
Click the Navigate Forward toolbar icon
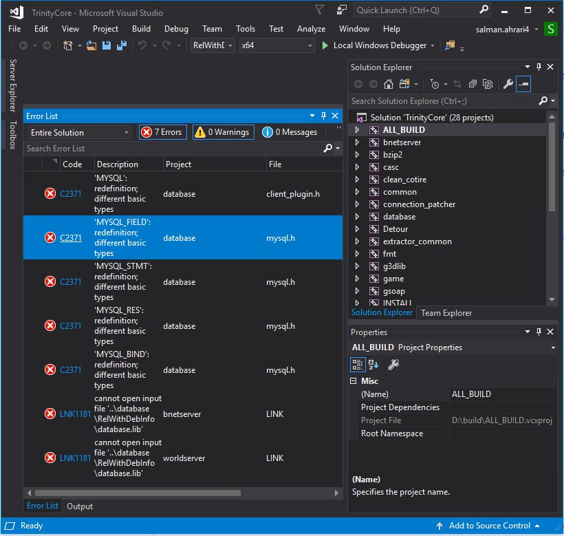(x=47, y=45)
